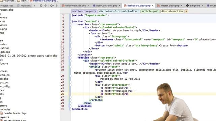Click the hide project panel icon
Screen dimensions: 216x121
pyautogui.click(x=57, y=6)
